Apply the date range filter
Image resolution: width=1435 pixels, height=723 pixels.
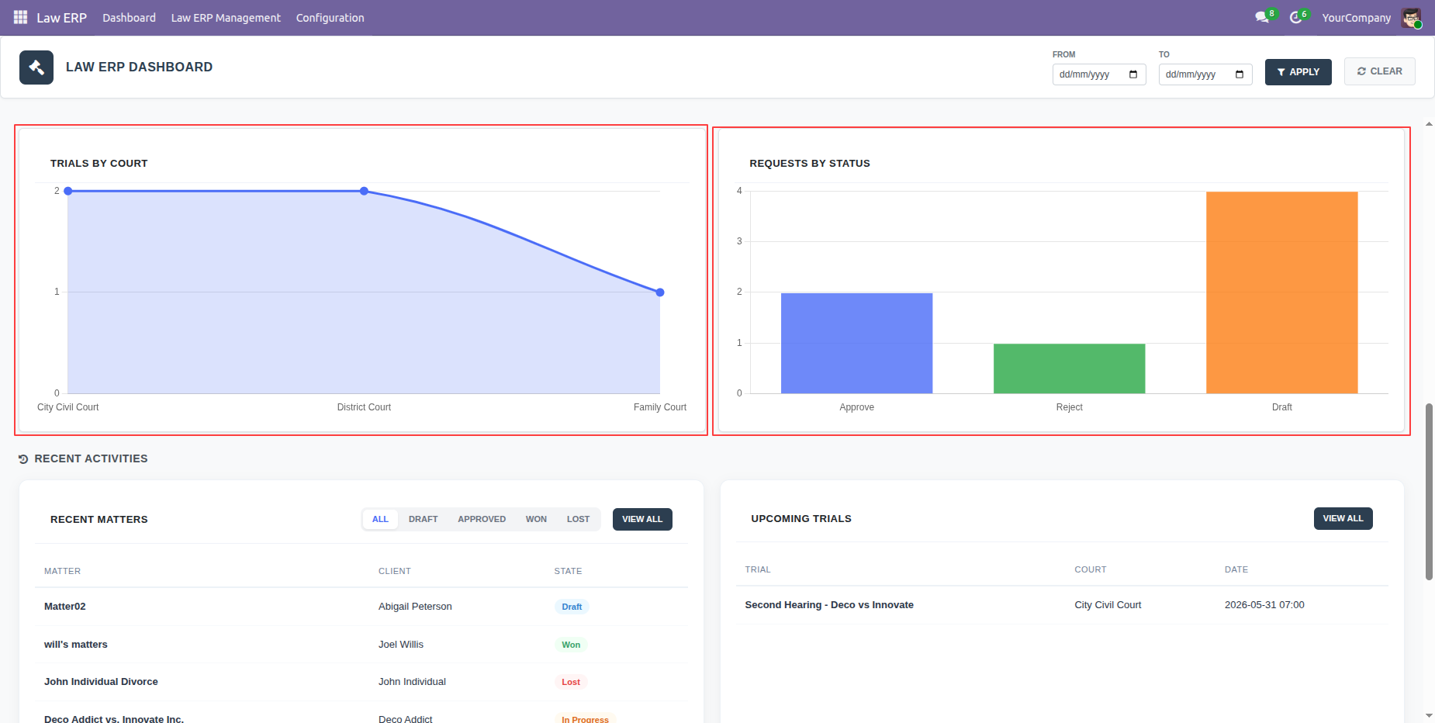tap(1298, 72)
